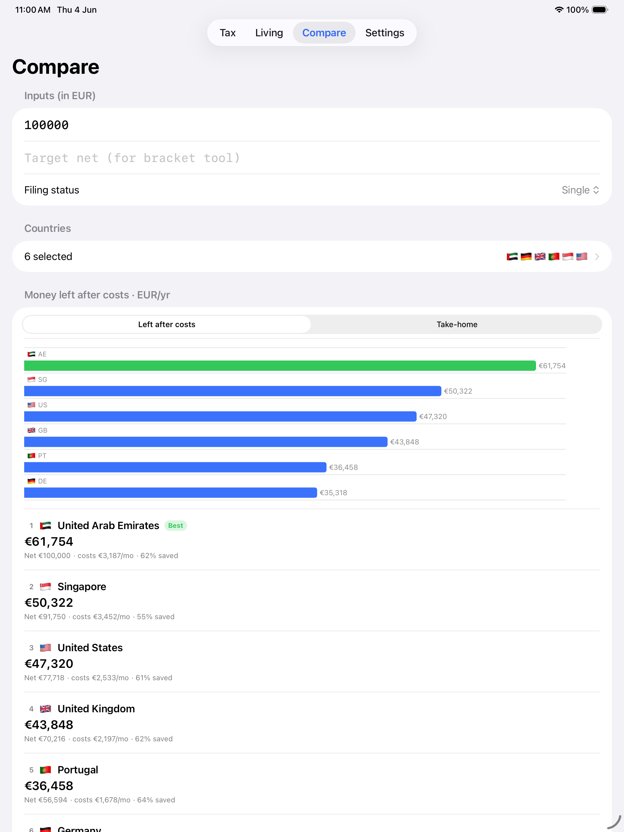Click the green AE bar in chart
The height and width of the screenshot is (832, 624).
[x=280, y=366]
